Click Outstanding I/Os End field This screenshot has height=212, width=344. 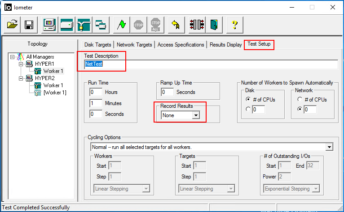point(313,165)
